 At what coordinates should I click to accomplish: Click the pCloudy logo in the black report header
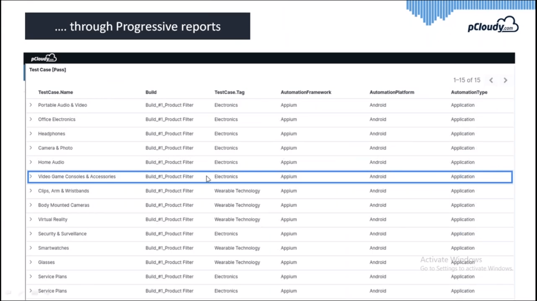[44, 58]
